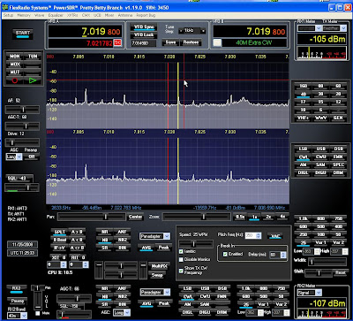
Task: Open the Antenna menu
Action: click(x=125, y=15)
